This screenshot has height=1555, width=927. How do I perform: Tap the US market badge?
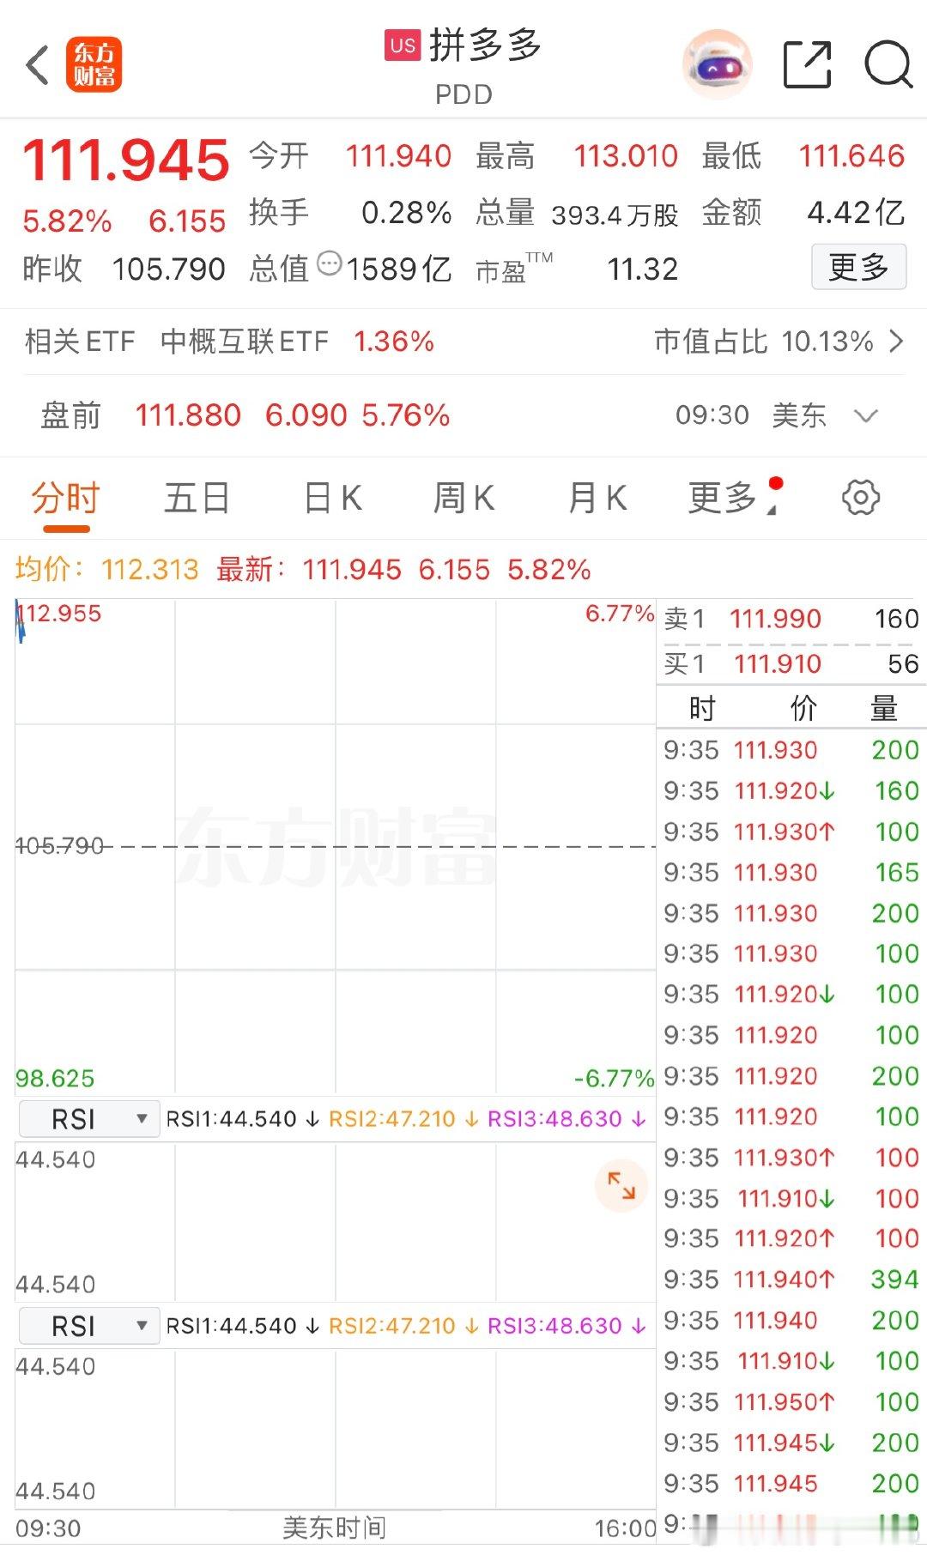[403, 45]
